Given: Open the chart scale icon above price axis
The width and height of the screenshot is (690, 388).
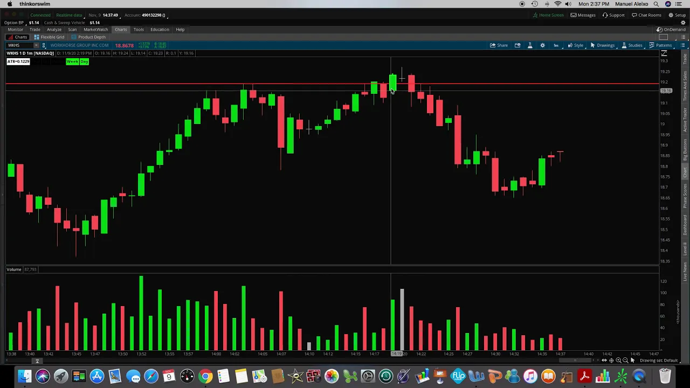Looking at the screenshot, I should (664, 53).
